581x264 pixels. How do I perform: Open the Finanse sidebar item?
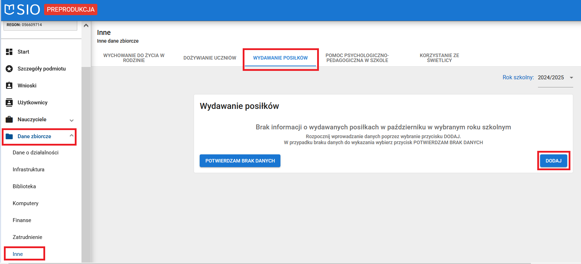pyautogui.click(x=22, y=220)
